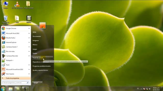Open Microsoft PowerPoint 2010
Image resolution: width=163 pixels, height=91 pixels.
point(16,69)
